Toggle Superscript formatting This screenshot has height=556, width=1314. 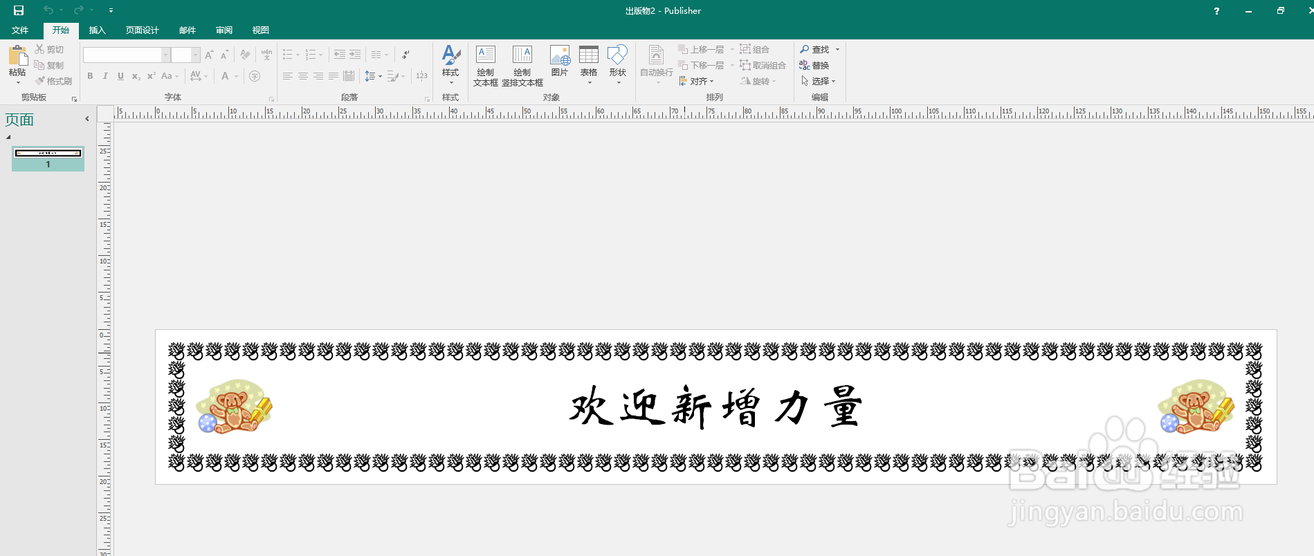coord(152,76)
